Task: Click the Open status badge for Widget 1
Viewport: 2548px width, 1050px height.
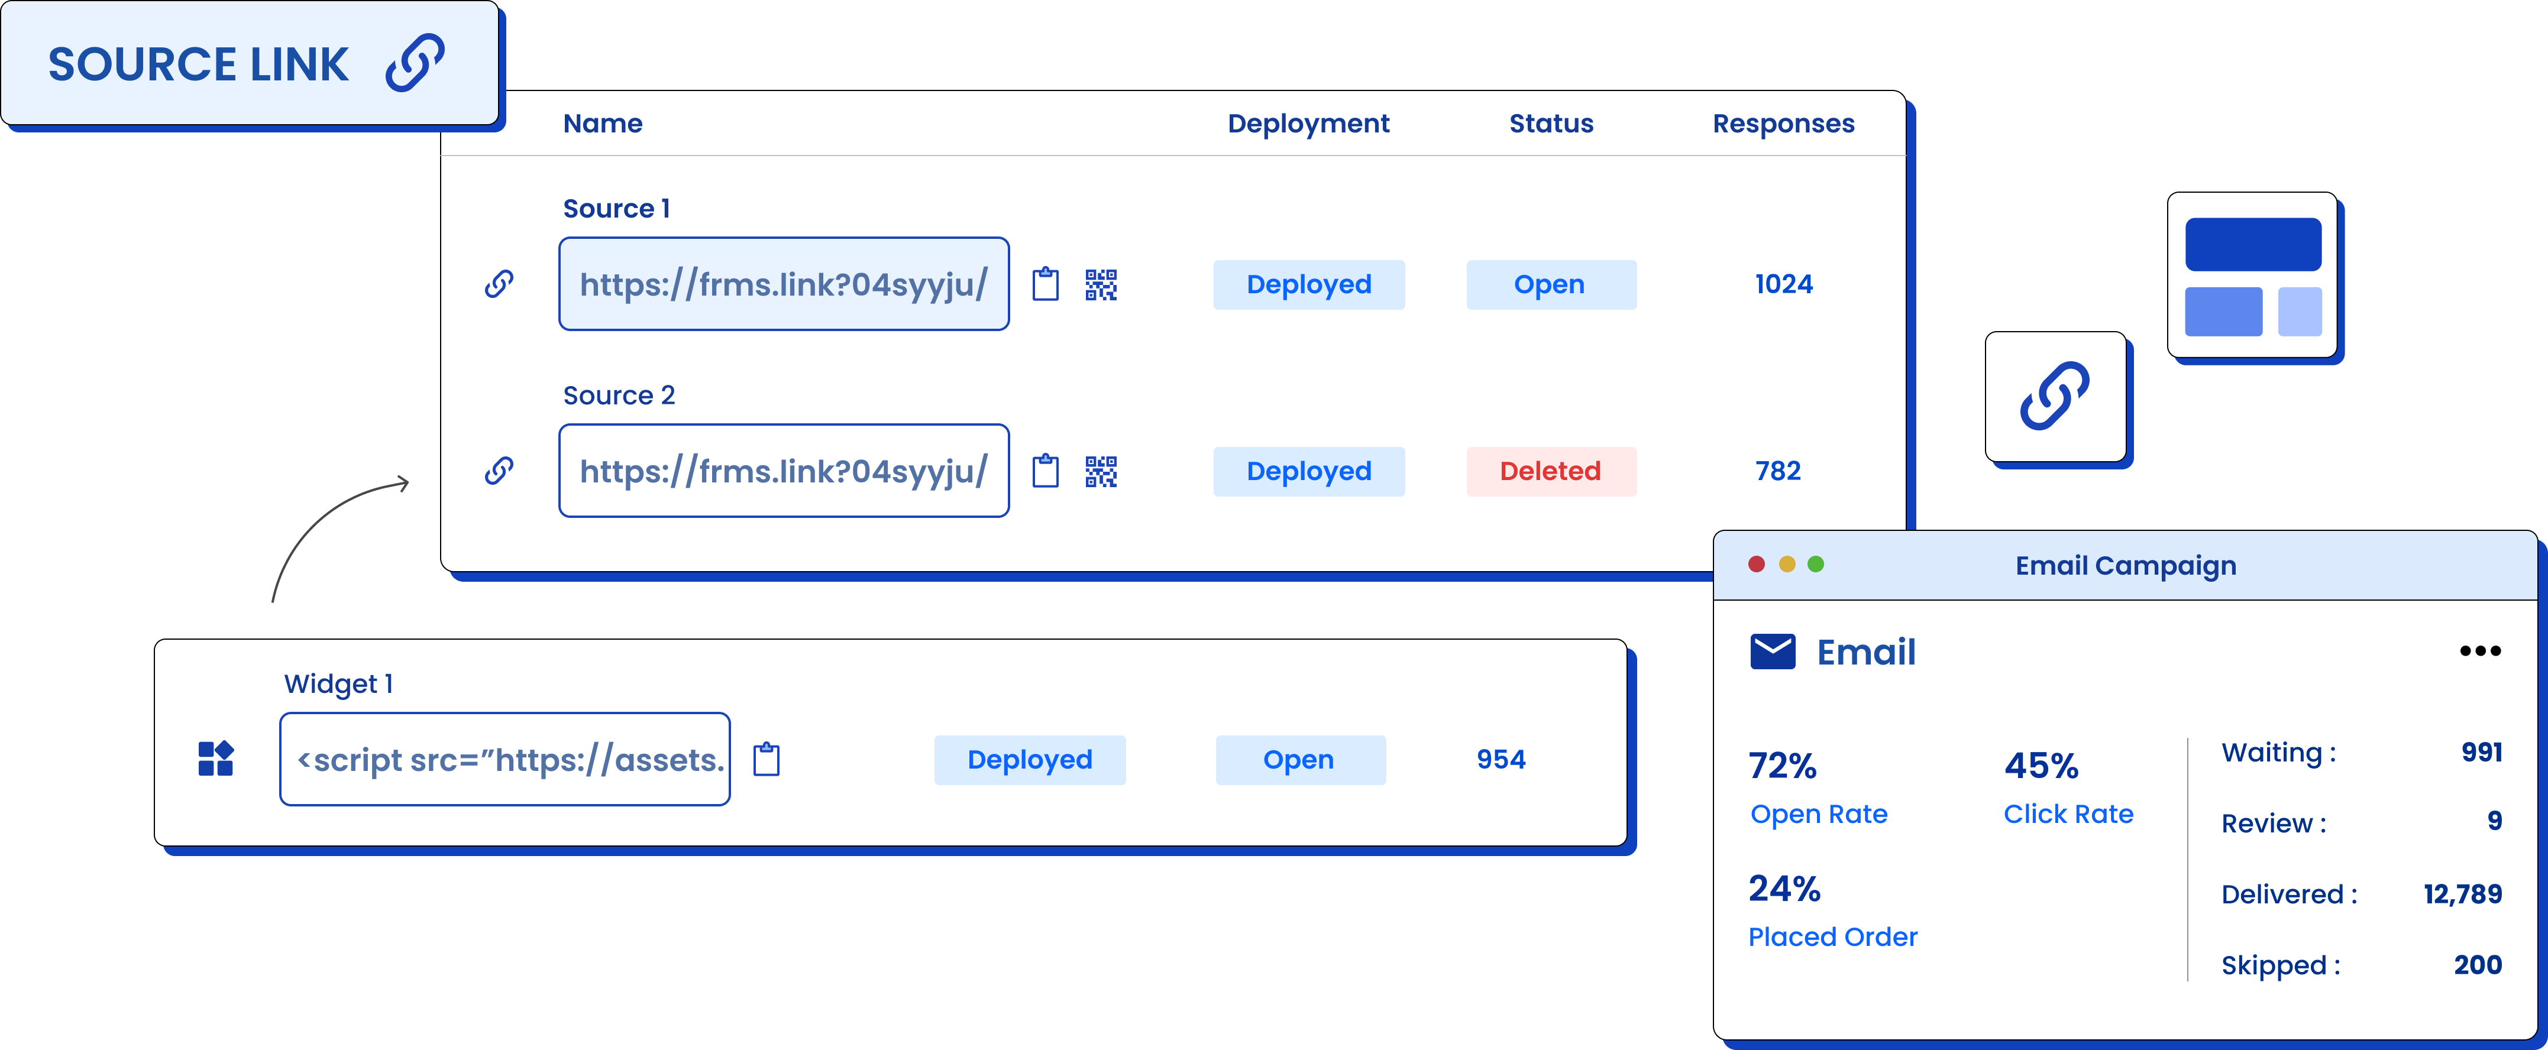Action: click(1299, 760)
